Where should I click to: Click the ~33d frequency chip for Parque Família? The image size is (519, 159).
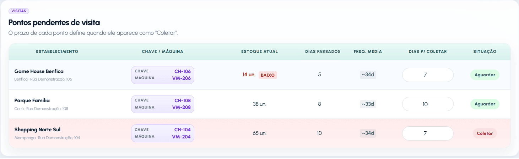368,104
